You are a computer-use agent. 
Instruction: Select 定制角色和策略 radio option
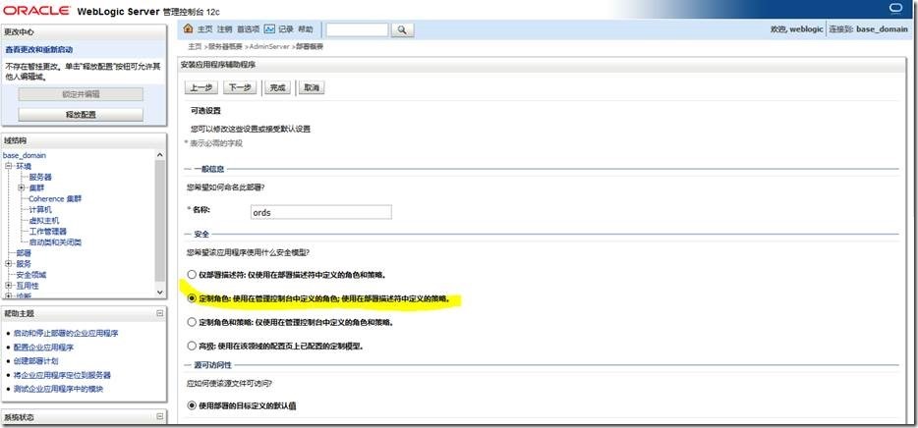tap(192, 322)
